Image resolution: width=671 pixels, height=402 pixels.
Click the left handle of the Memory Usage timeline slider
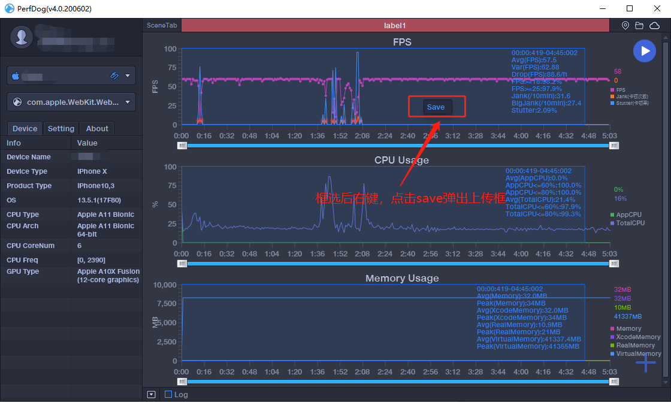182,382
